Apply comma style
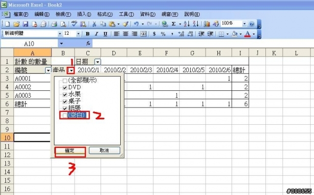Image resolution: width=314 pixels, height=195 pixels. tap(172, 34)
